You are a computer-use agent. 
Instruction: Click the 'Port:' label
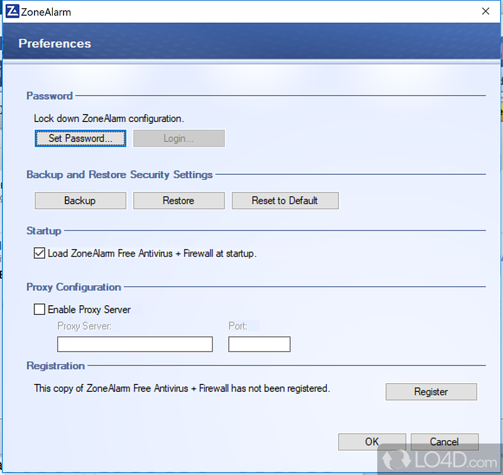[238, 326]
